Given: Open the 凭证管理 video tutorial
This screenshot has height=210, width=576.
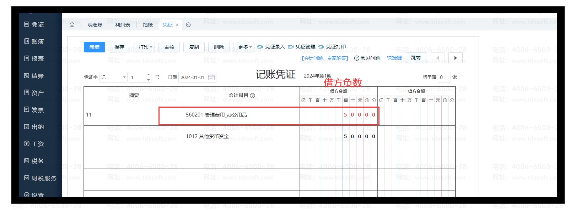Looking at the screenshot, I should click(x=301, y=47).
